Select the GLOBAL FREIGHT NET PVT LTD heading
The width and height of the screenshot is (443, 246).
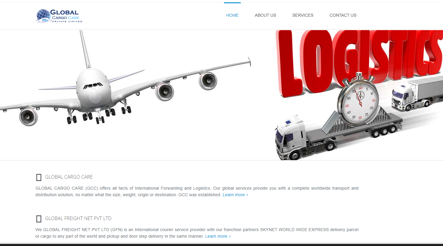point(78,218)
